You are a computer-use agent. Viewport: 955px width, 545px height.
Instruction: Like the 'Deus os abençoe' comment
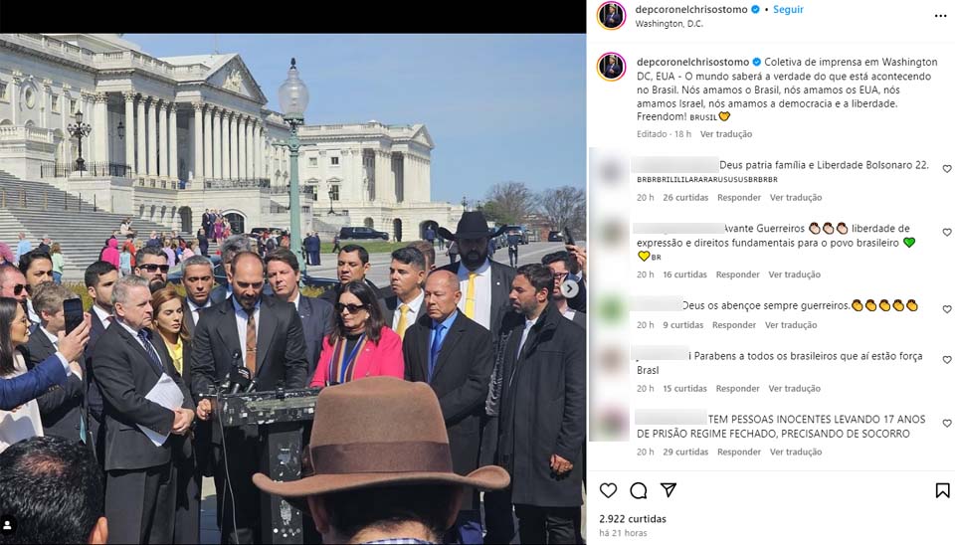[x=946, y=309]
